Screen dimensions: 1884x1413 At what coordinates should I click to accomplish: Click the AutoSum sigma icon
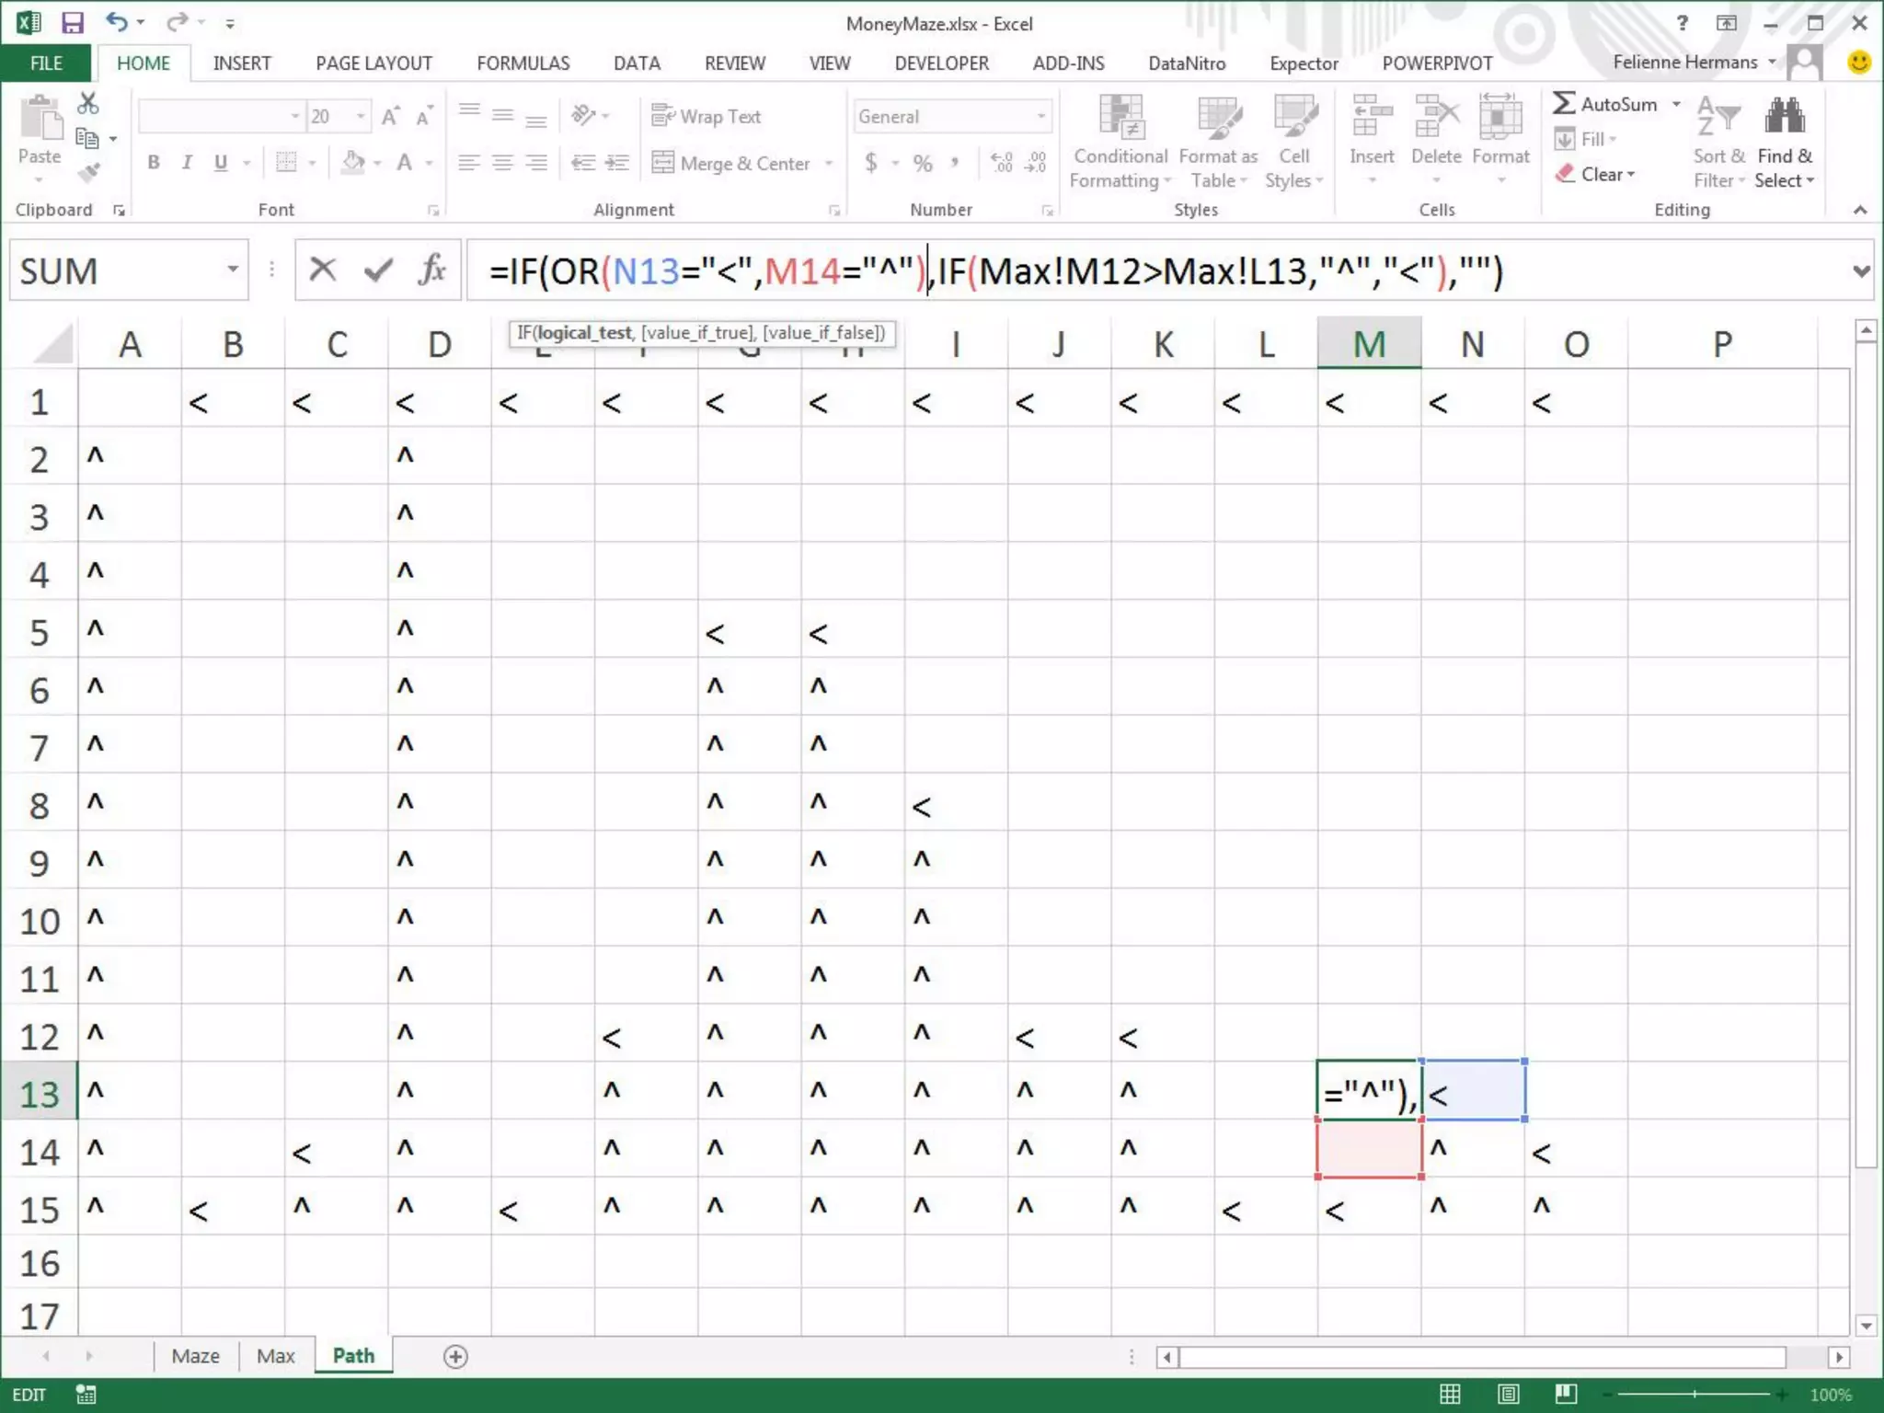(x=1565, y=104)
